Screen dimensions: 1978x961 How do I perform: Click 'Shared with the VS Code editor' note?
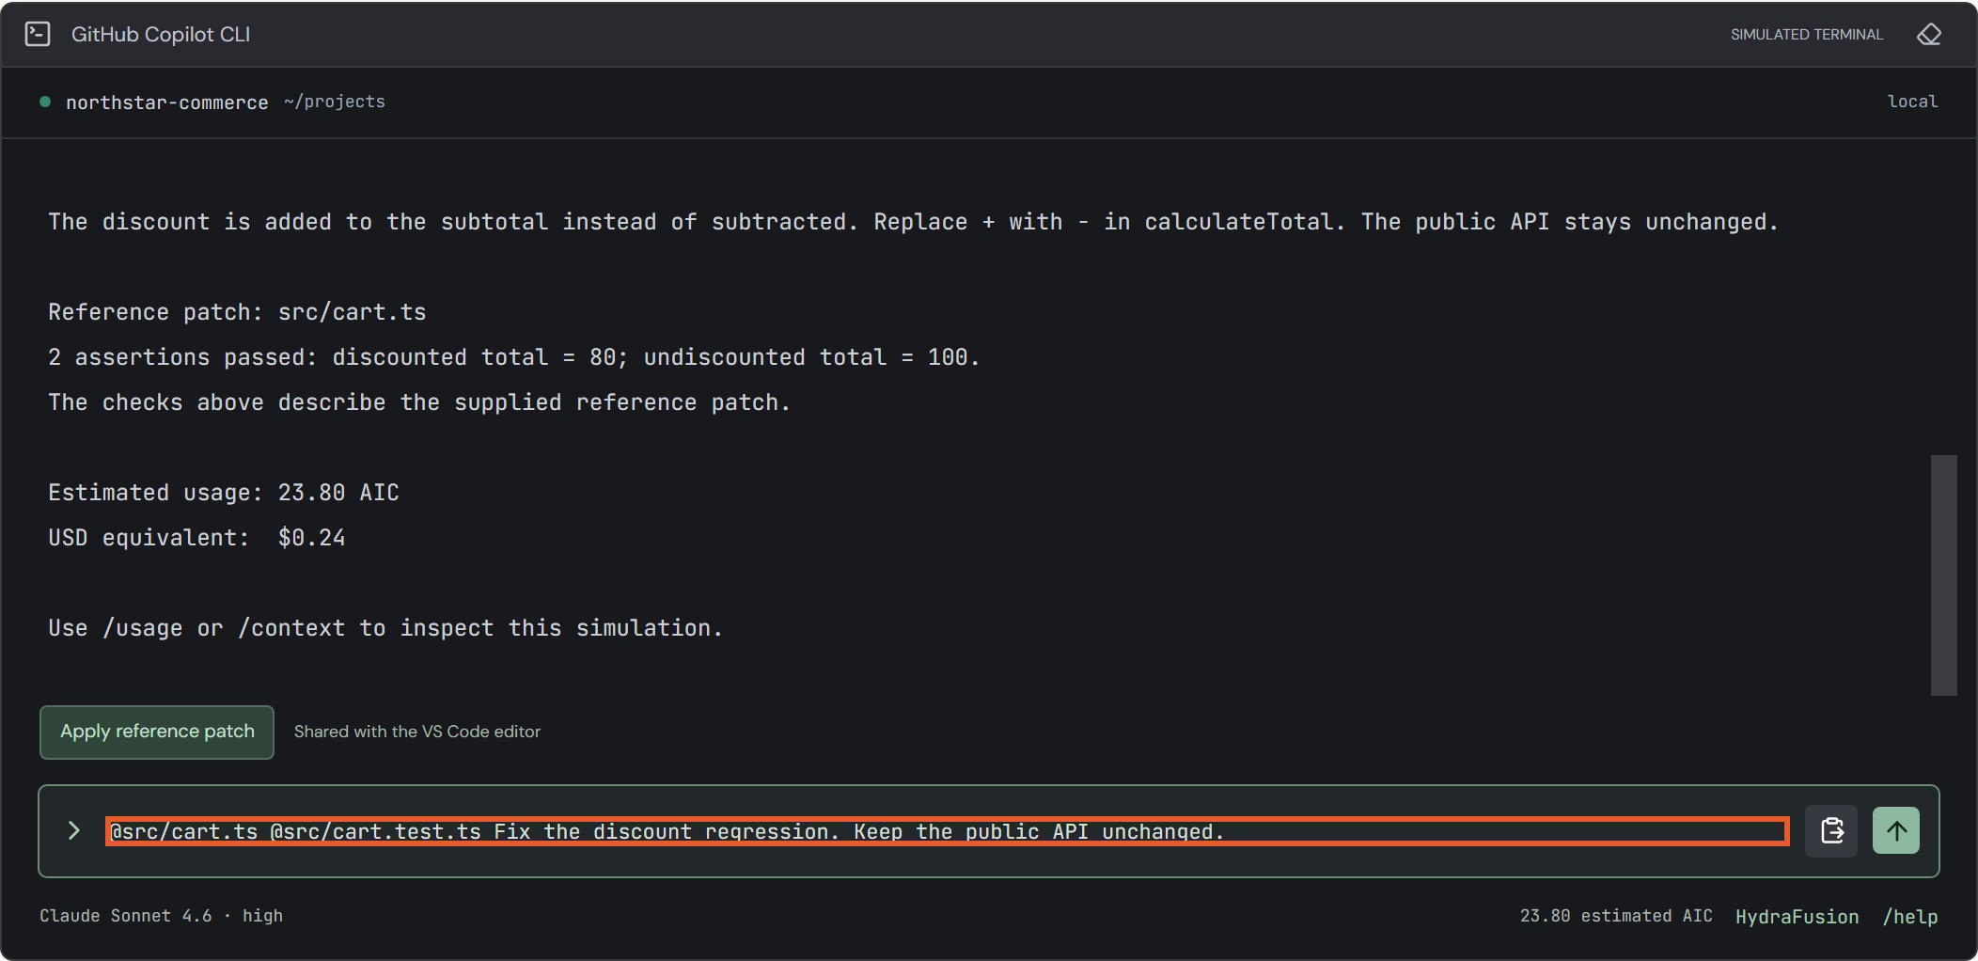tap(417, 732)
